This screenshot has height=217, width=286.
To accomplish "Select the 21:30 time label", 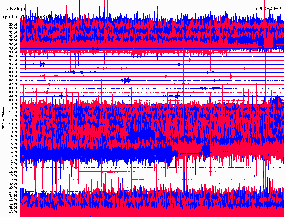I will click(13, 196).
